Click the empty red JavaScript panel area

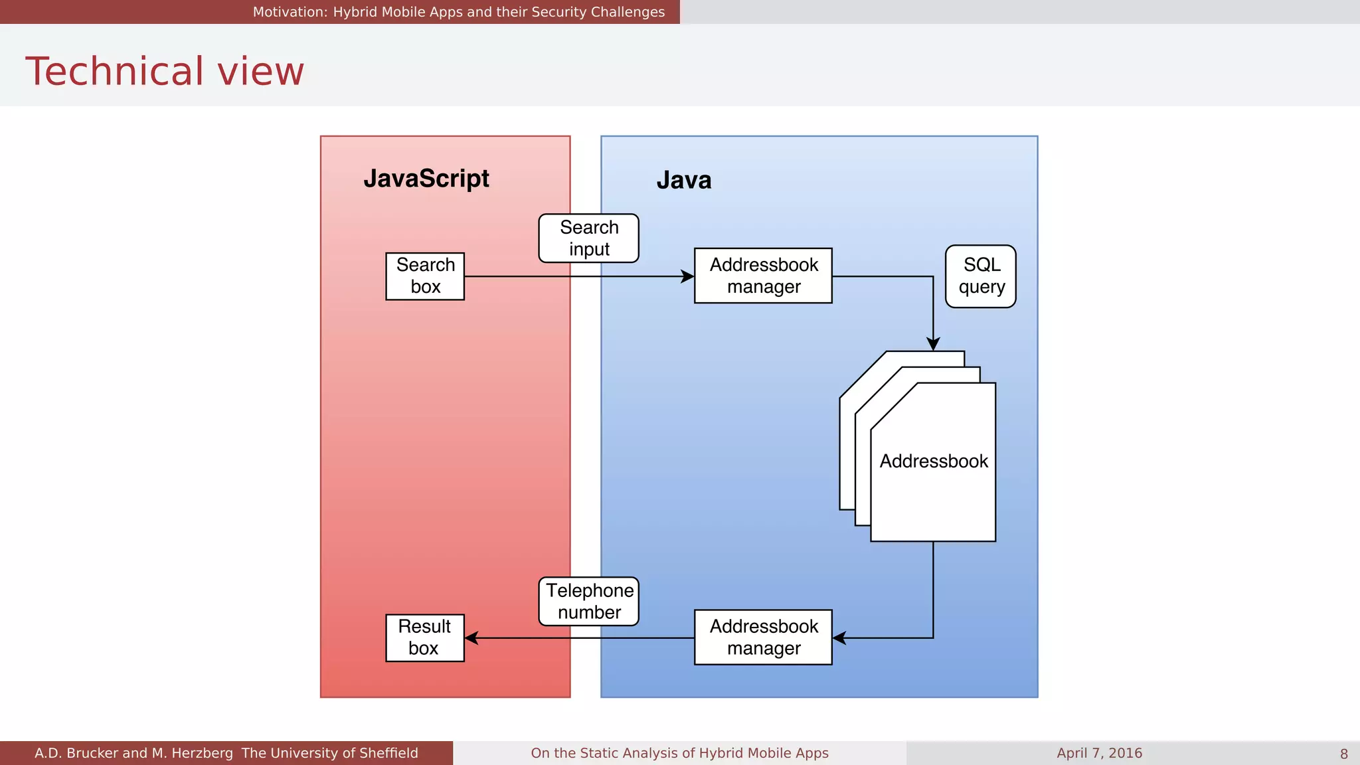[x=445, y=452]
